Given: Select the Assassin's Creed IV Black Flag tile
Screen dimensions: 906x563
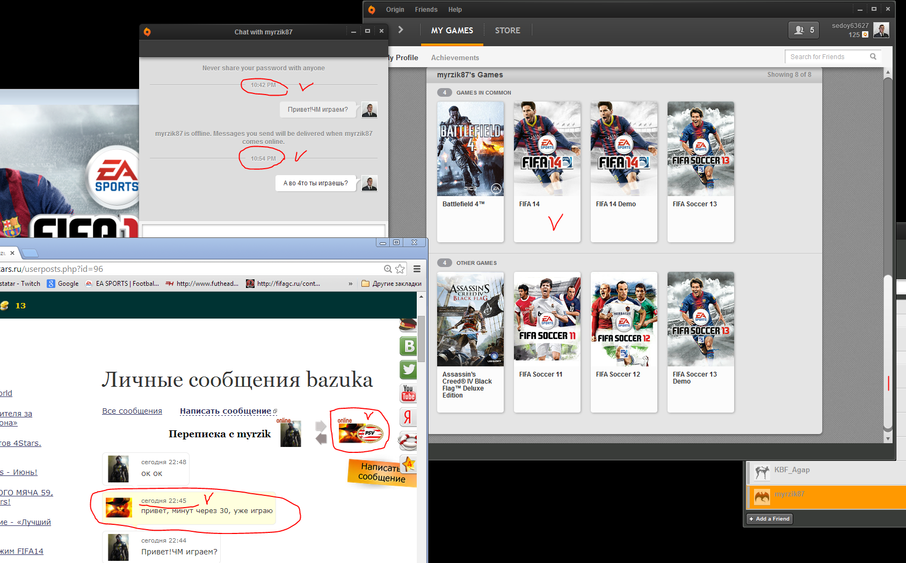Looking at the screenshot, I should 470,342.
